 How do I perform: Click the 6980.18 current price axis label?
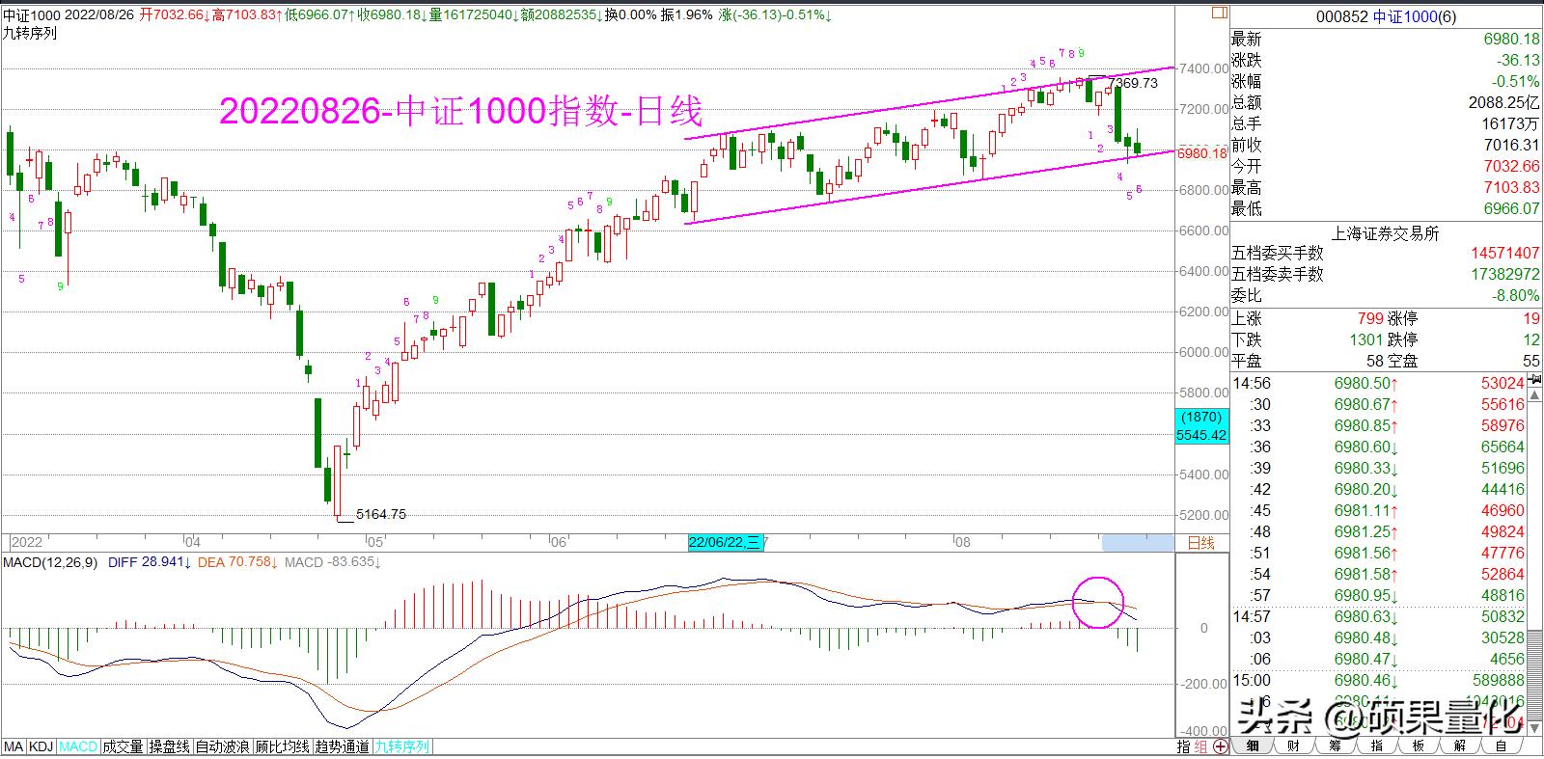tap(1202, 153)
